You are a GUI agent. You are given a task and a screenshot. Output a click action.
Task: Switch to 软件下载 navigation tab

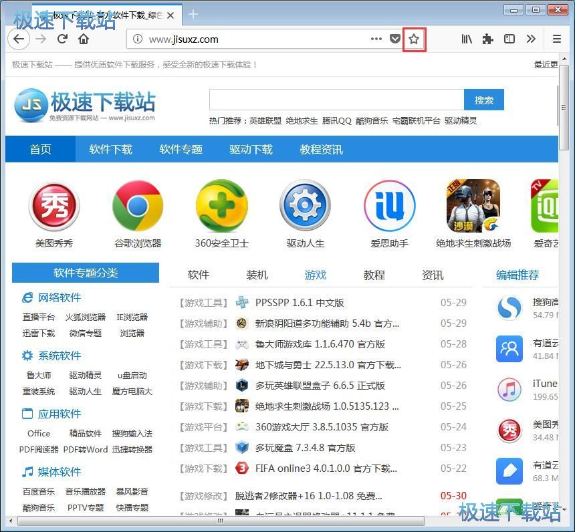110,149
